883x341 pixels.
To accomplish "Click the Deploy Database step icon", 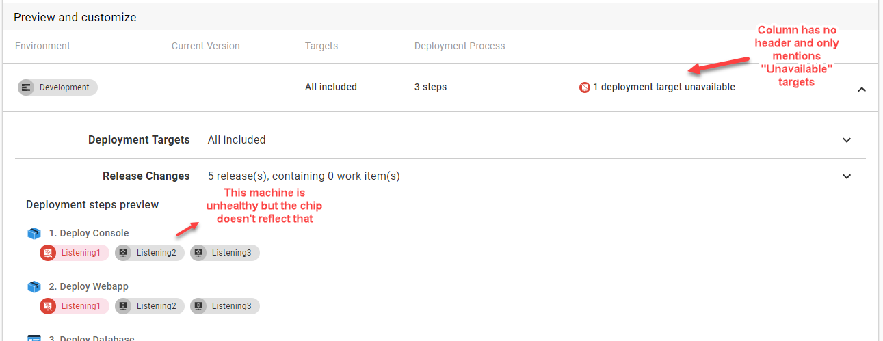I will (34, 338).
